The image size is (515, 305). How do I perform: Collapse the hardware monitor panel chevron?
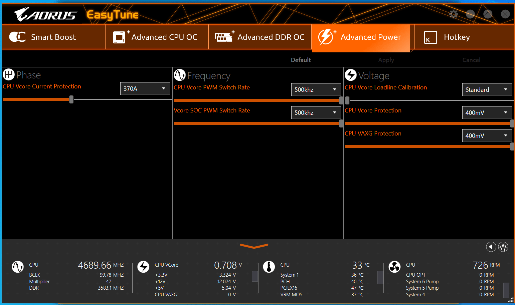[254, 246]
